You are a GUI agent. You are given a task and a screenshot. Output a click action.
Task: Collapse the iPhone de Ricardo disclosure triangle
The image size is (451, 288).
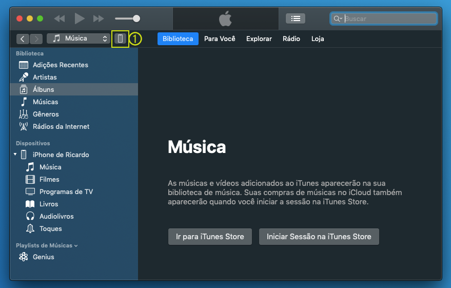[x=15, y=155]
